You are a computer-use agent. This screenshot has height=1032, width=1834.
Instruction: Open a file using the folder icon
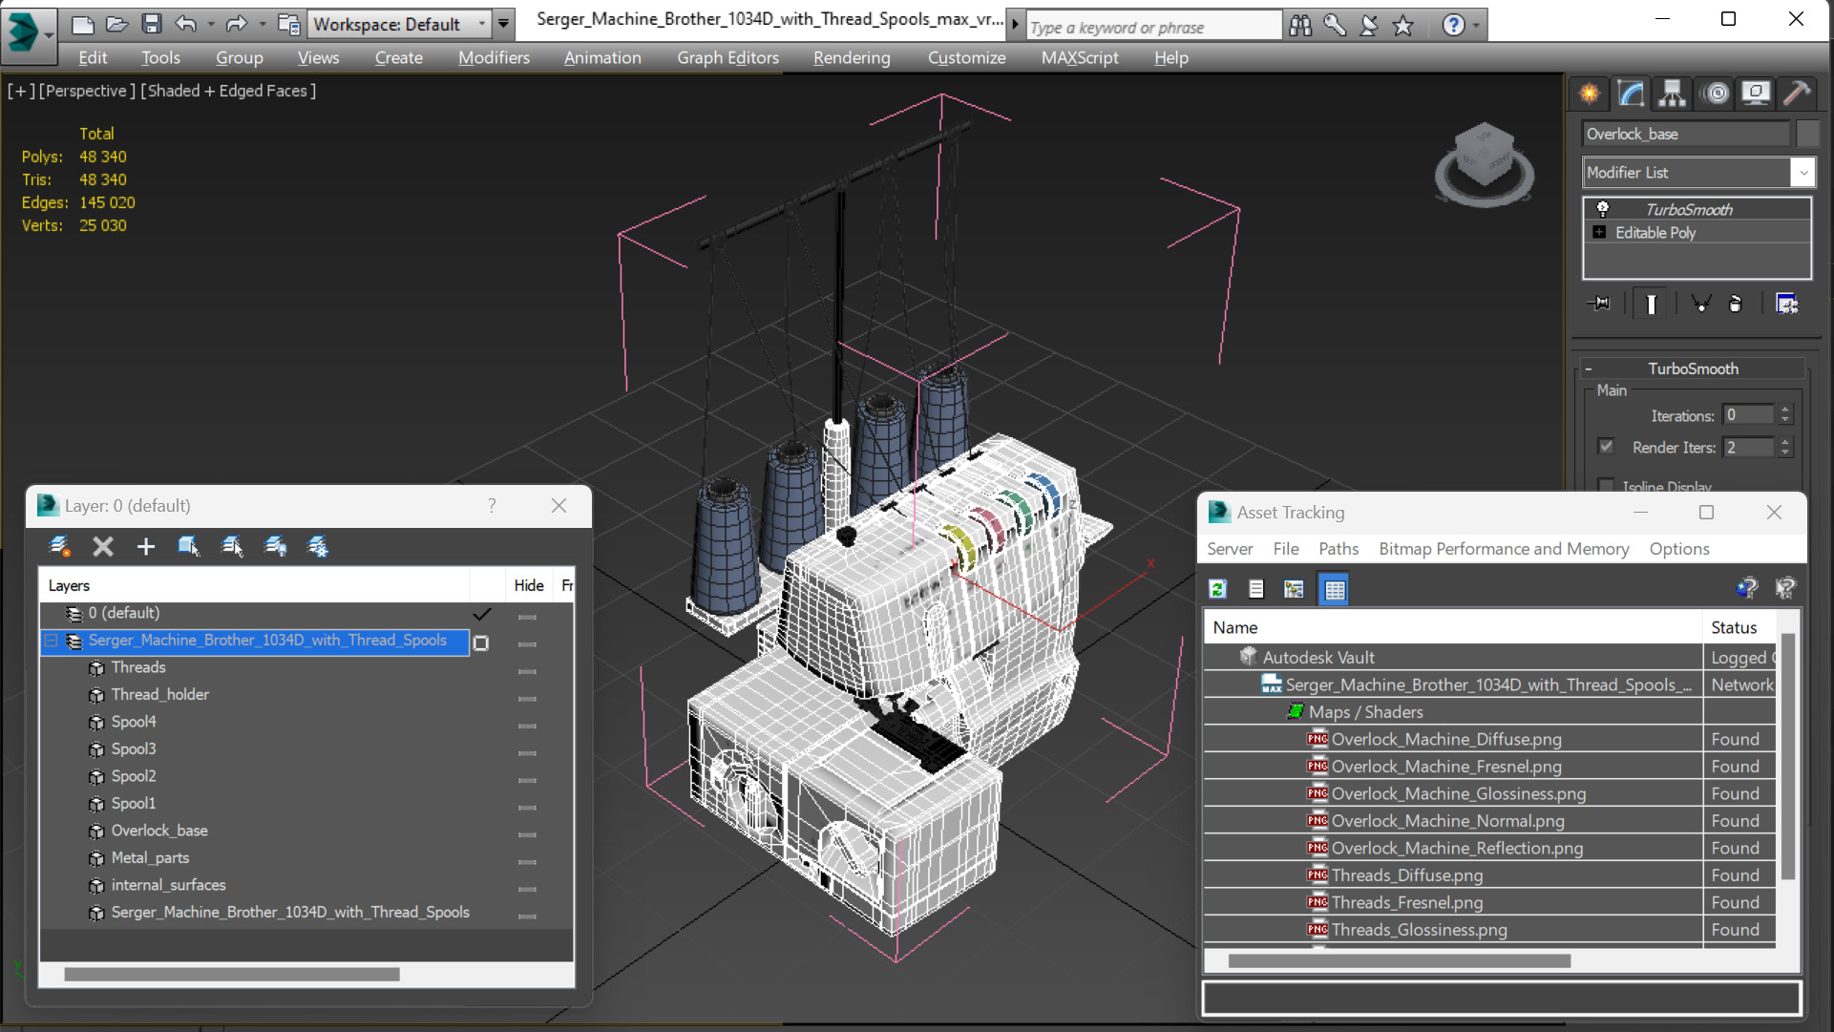[x=116, y=24]
